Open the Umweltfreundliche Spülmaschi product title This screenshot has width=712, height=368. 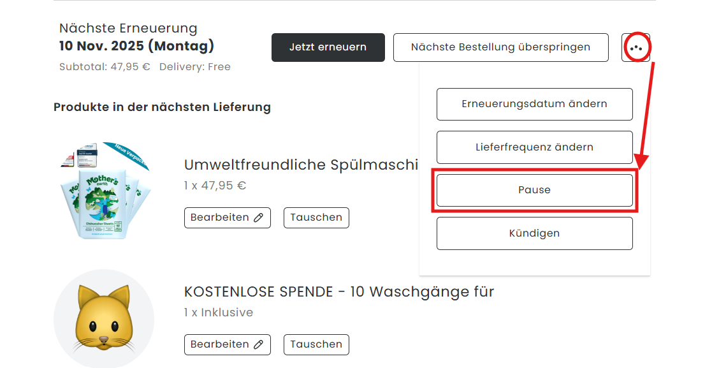[300, 165]
